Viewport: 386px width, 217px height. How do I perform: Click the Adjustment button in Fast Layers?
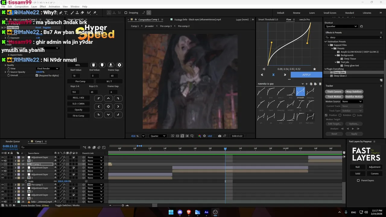[x=375, y=167]
